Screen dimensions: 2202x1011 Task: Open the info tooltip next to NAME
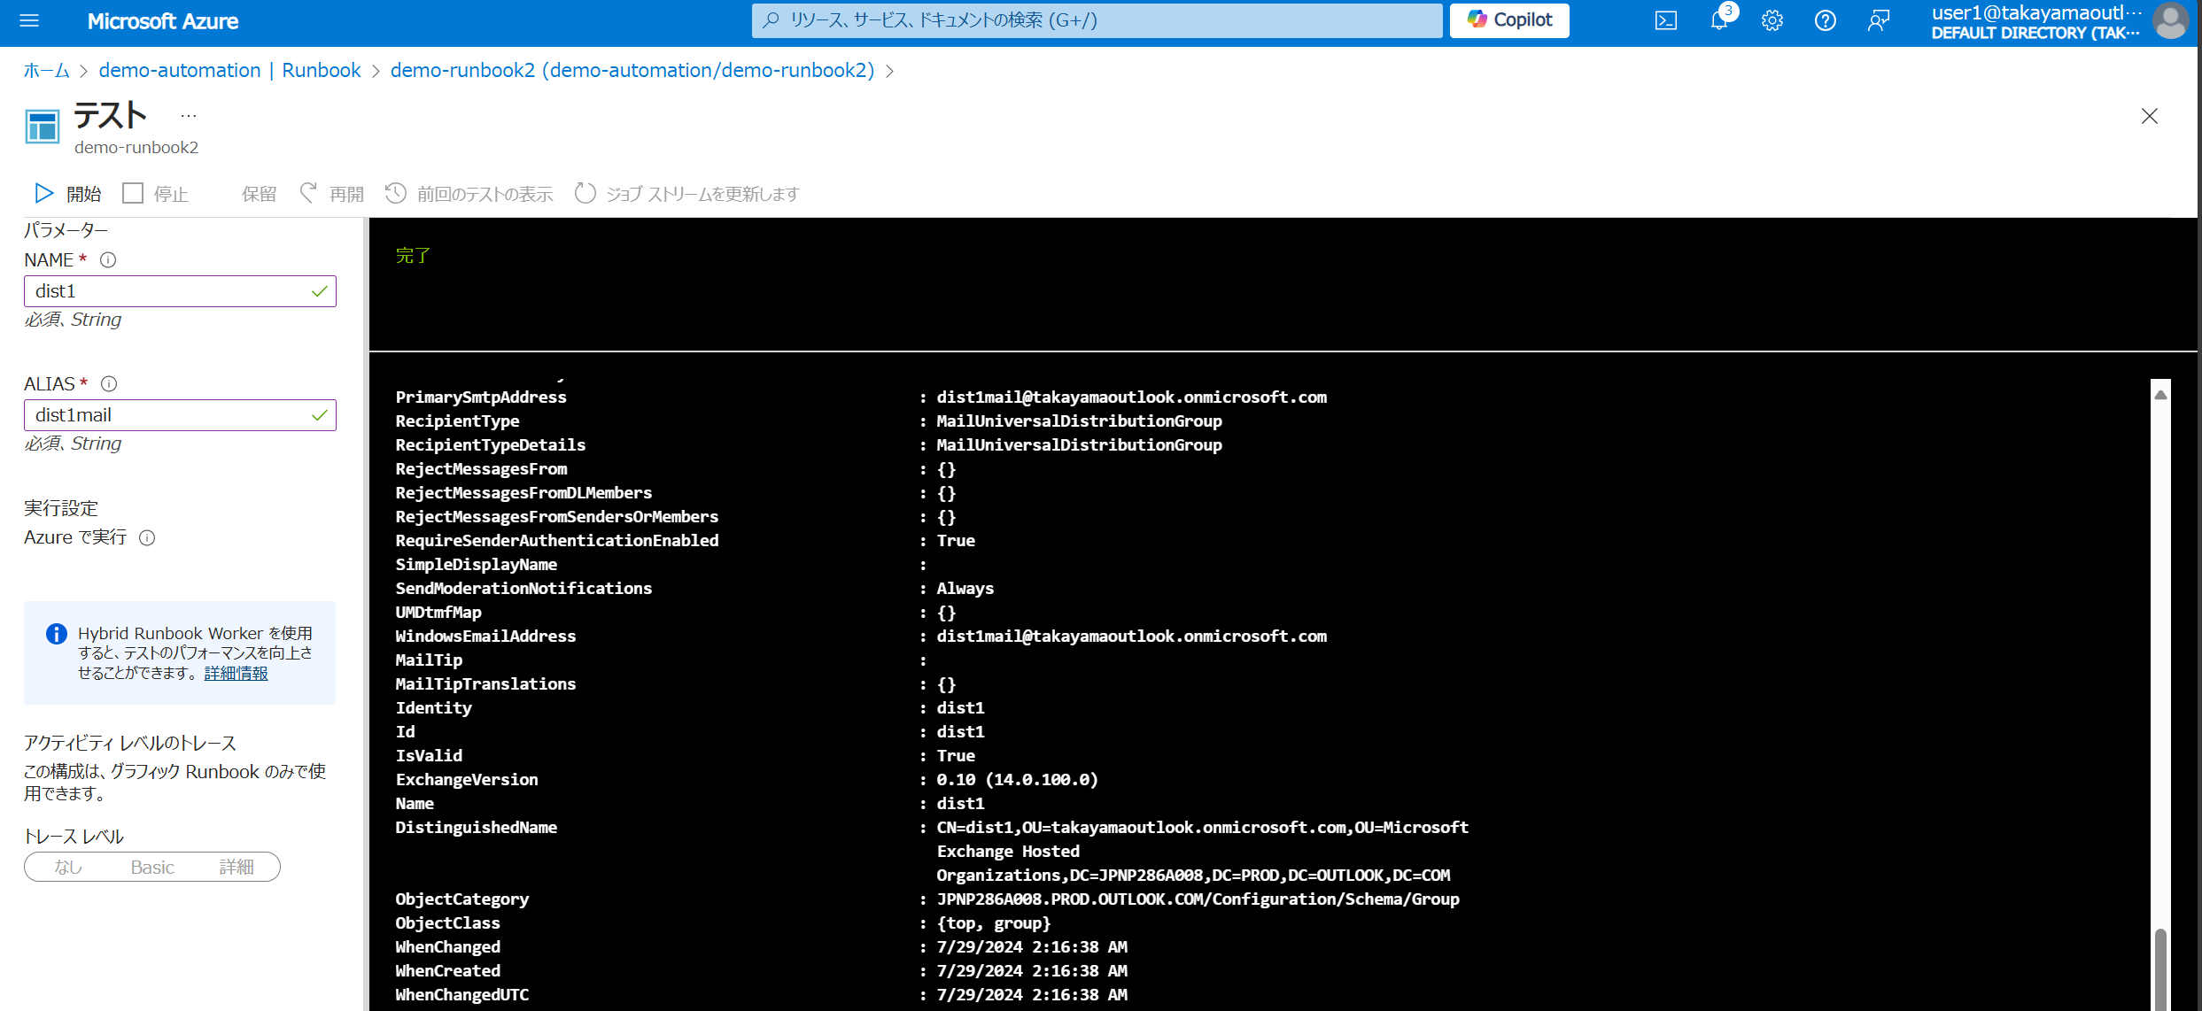108,259
